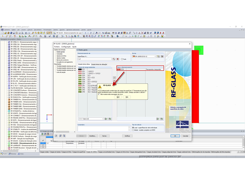
Task: Open the new standard settings icon next to Norma
Action: click(x=158, y=56)
